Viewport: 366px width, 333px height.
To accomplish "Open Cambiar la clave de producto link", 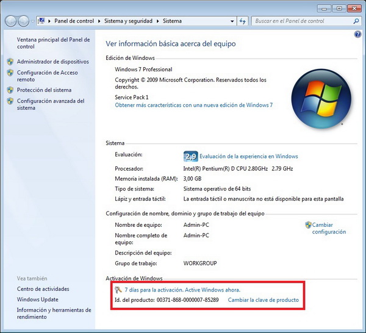I will click(263, 301).
